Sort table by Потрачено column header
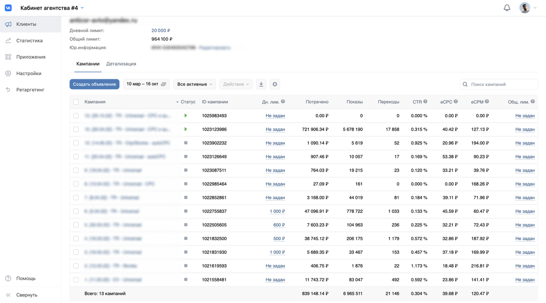Screen dimensions: 546x303 [x=317, y=102]
